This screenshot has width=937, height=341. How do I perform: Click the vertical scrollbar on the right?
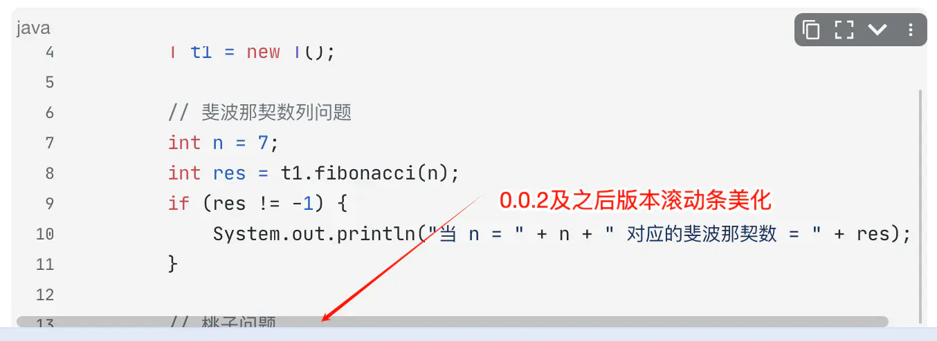pyautogui.click(x=920, y=206)
